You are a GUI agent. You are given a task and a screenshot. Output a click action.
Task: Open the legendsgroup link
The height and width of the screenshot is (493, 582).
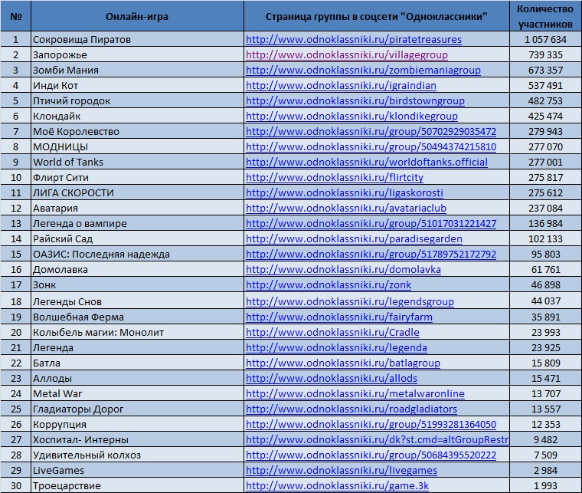coord(350,301)
